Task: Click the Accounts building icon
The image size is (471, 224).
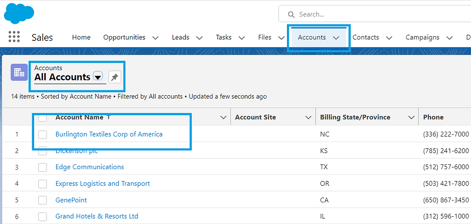Action: coord(19,73)
